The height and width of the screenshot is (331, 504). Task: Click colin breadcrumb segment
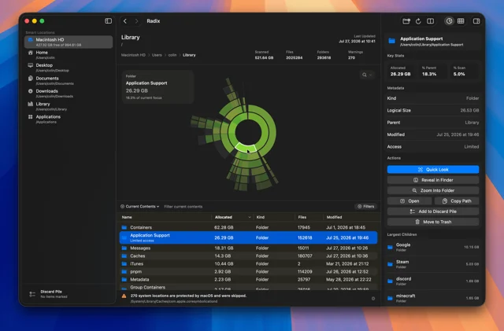(172, 55)
